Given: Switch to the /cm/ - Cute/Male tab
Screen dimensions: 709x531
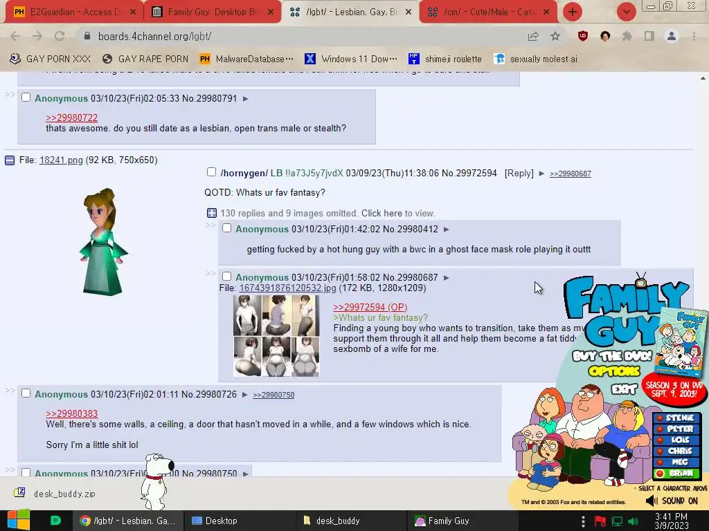Looking at the screenshot, I should [488, 12].
